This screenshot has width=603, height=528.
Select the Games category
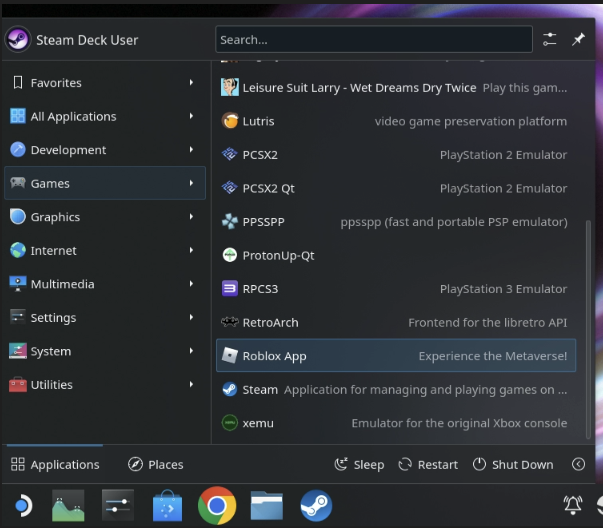pyautogui.click(x=105, y=183)
